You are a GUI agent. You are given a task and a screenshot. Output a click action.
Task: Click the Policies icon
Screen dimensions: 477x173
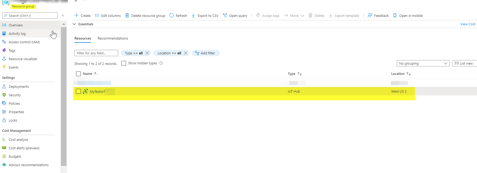click(x=4, y=103)
